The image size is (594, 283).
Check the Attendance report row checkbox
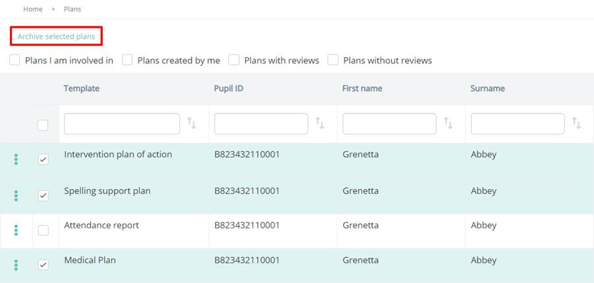[x=43, y=230]
